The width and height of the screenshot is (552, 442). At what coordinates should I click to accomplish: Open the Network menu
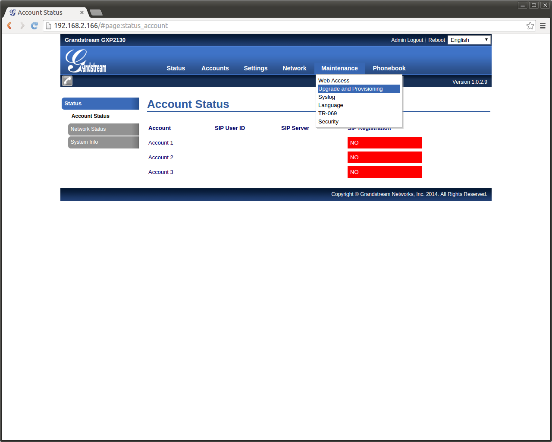[295, 68]
